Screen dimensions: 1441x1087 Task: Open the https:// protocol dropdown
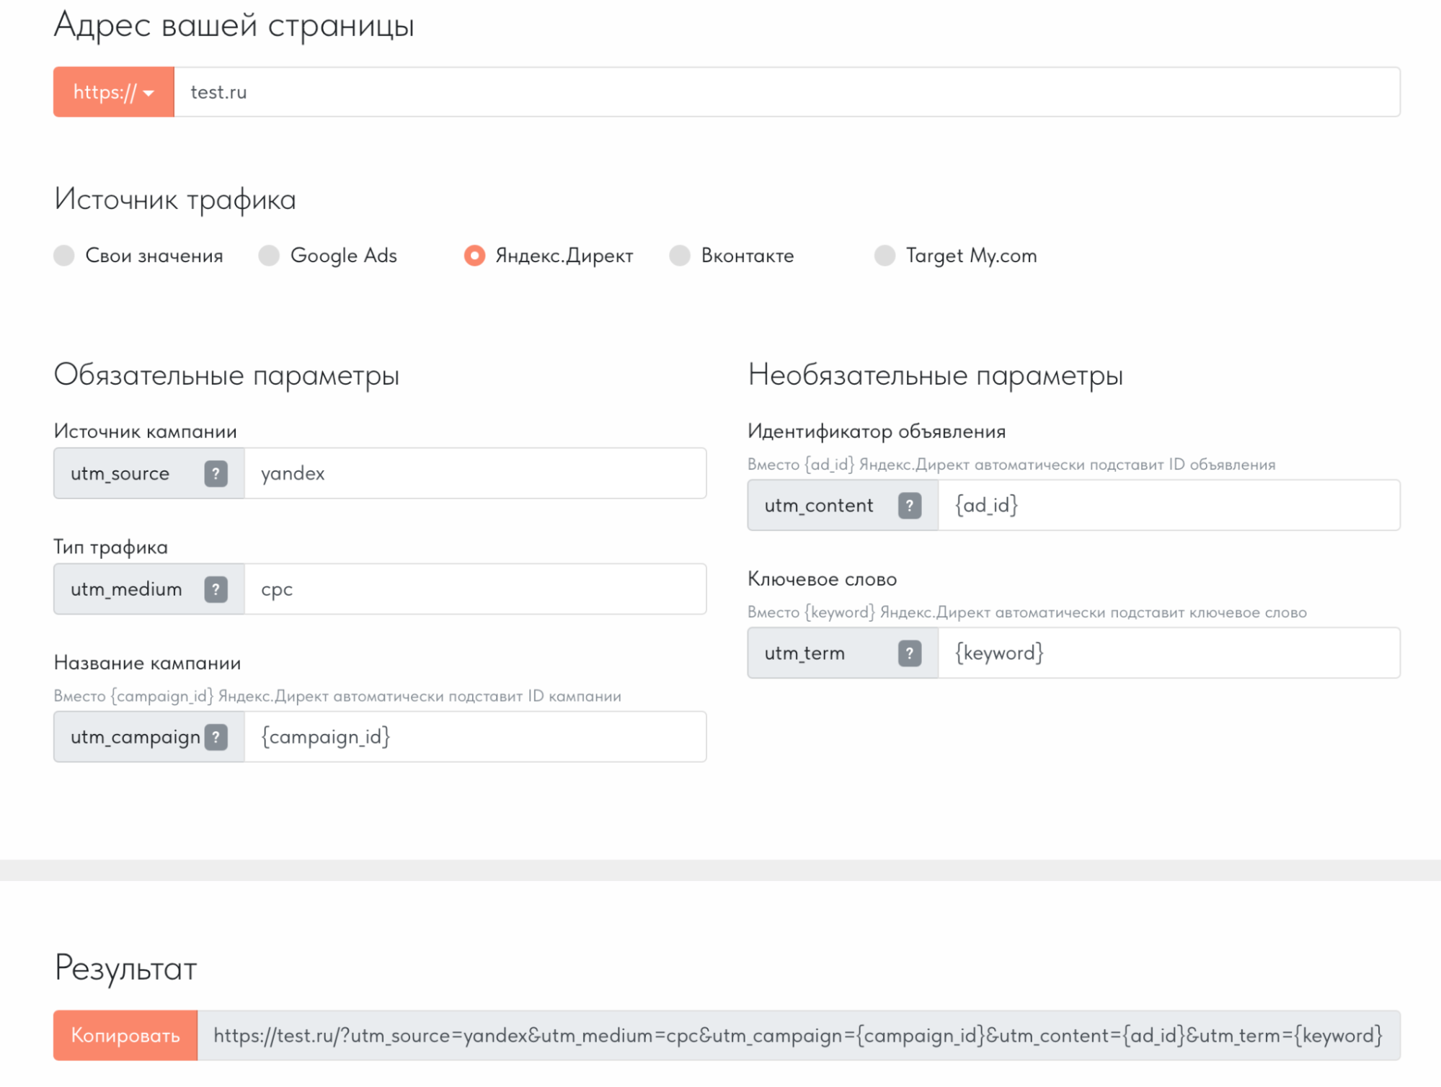pyautogui.click(x=114, y=92)
